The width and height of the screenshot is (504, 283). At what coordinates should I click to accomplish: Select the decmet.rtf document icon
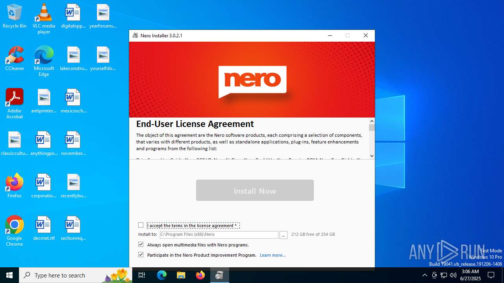[x=44, y=229]
